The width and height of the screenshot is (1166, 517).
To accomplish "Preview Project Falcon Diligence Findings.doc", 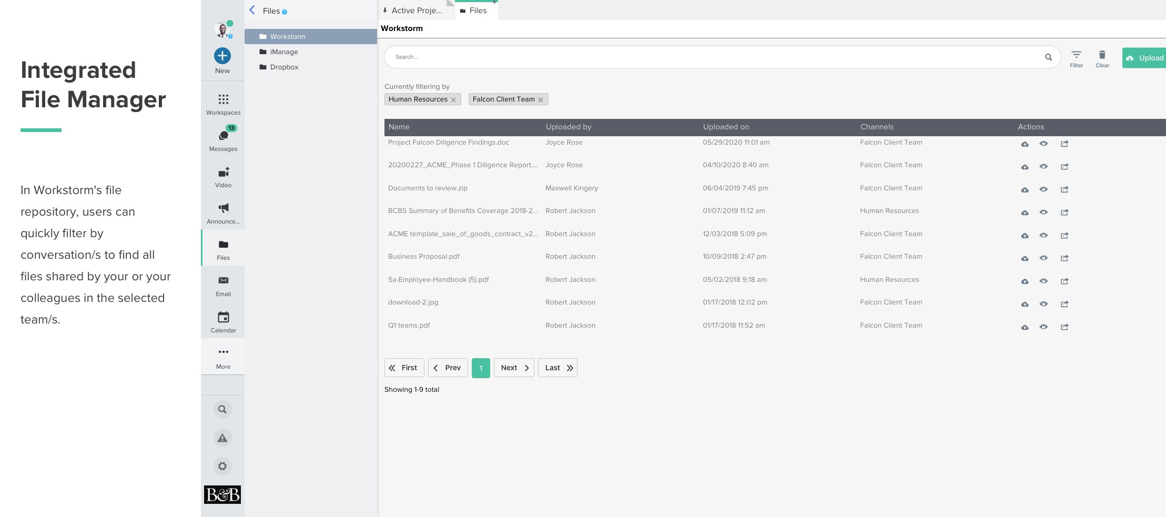I will click(x=1043, y=144).
